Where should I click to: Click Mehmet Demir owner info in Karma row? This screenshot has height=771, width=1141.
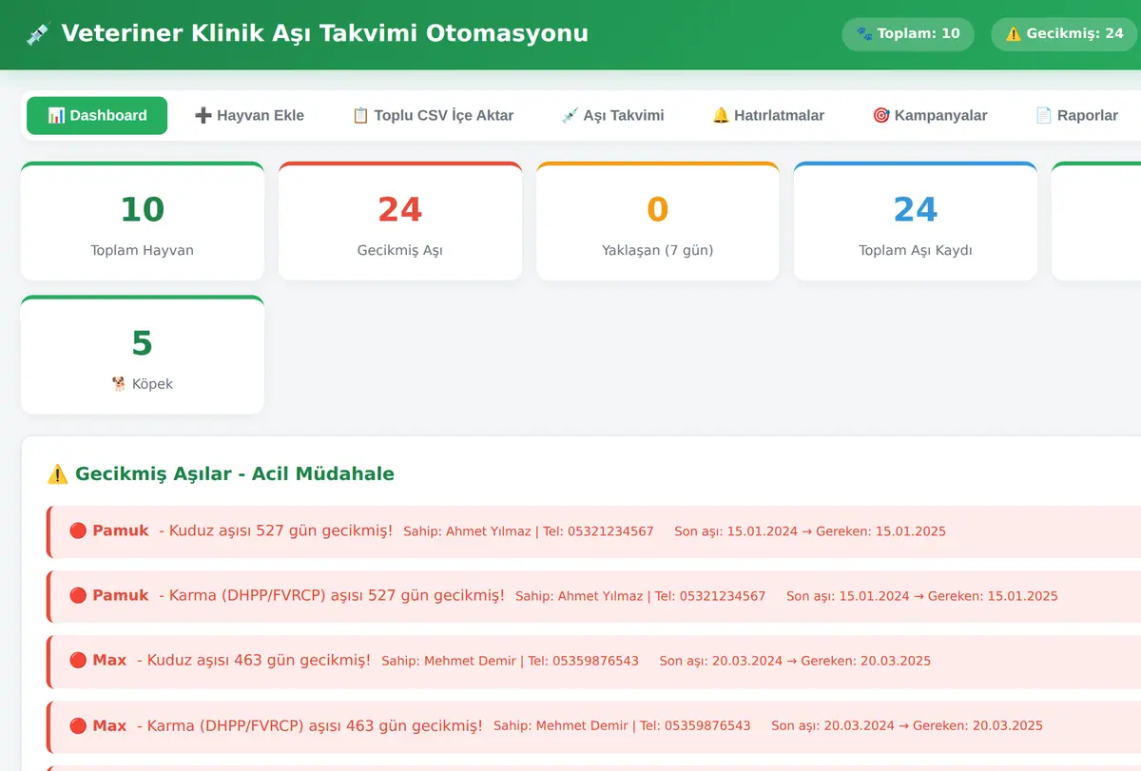[622, 725]
